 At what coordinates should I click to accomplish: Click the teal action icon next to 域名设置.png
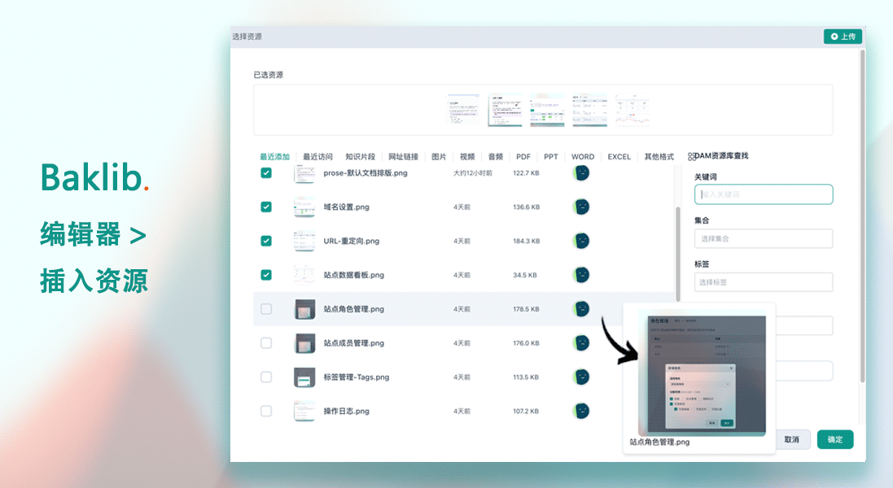(x=582, y=207)
